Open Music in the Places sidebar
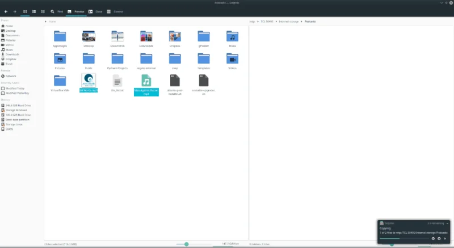Image resolution: width=454 pixels, height=248 pixels. [7, 49]
